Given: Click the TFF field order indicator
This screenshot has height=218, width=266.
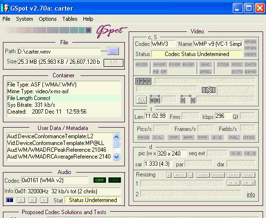Looking at the screenshot, I should pos(173,137).
